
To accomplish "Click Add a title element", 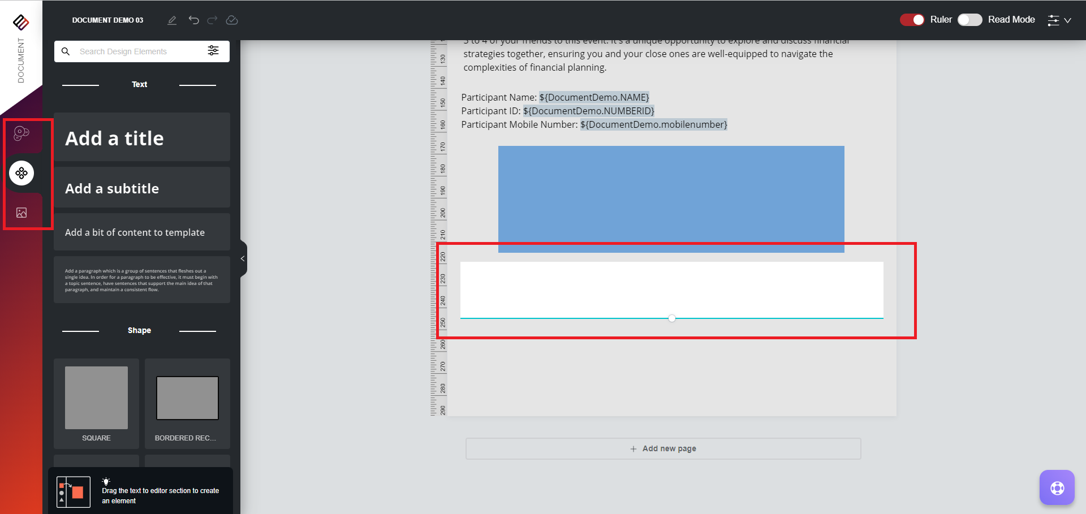I will tap(141, 137).
